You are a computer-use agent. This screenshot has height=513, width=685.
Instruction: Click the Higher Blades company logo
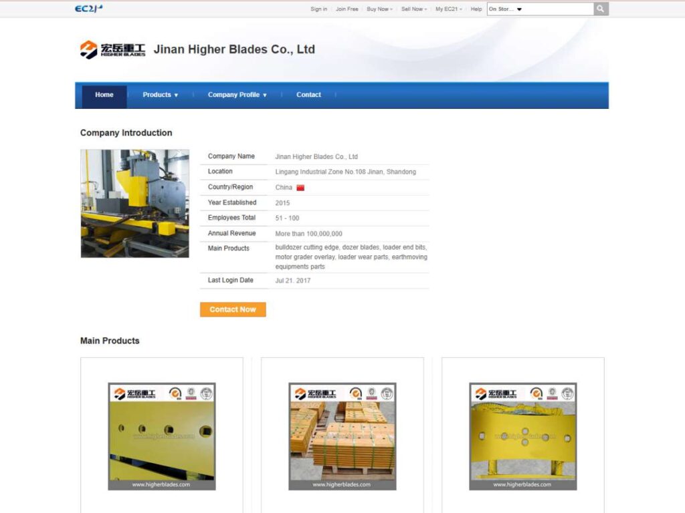coord(112,49)
